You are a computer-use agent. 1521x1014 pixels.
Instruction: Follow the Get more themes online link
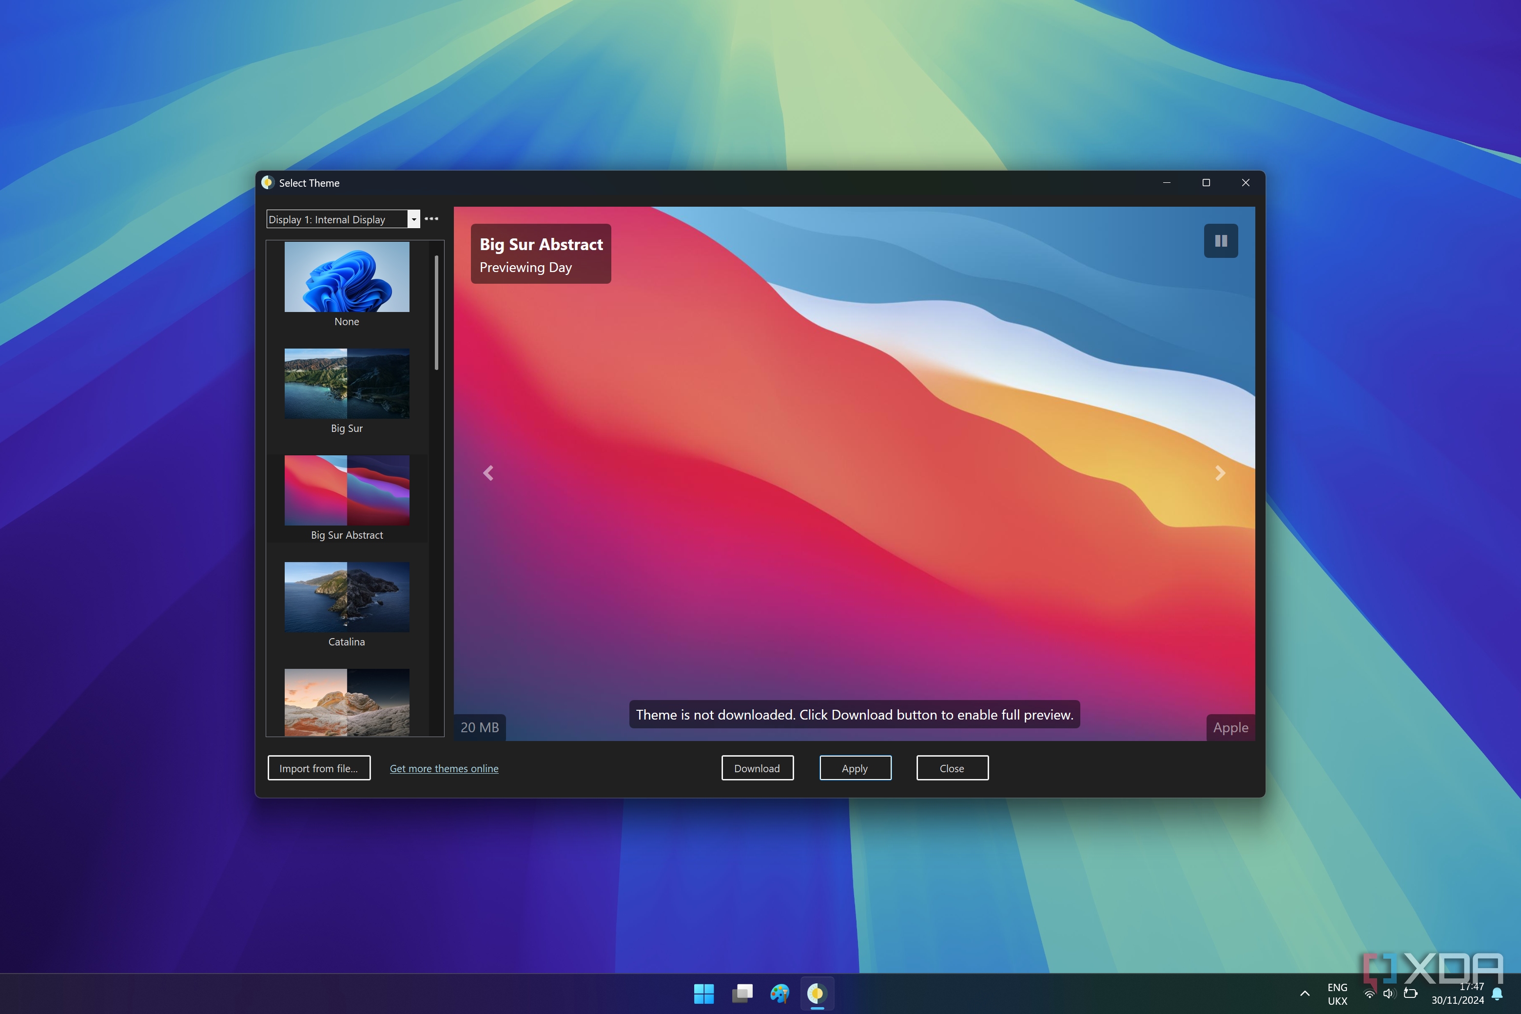click(444, 768)
